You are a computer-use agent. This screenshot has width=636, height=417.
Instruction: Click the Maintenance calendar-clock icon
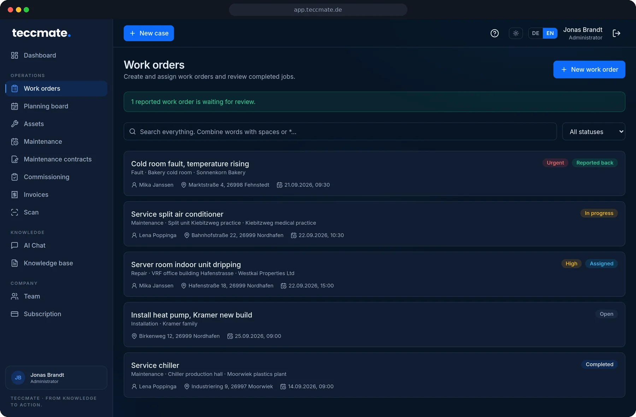14,141
